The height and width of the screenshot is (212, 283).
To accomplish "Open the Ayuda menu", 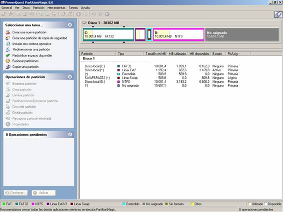I will (85, 8).
